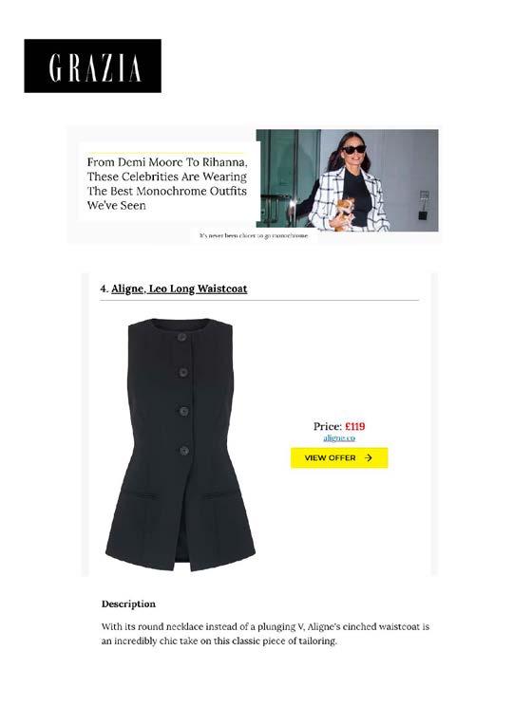Viewport: 514px width, 725px height.
Task: Click the black waistcoat product image
Action: click(181, 445)
